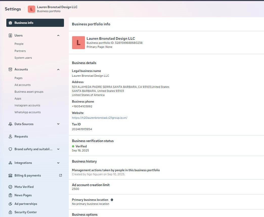The width and height of the screenshot is (264, 217).
Task: Click the Billing & payments bank icon
Action: [10, 175]
